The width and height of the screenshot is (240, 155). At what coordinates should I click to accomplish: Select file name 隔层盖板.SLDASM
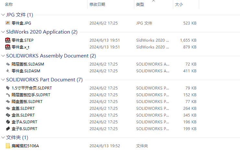click(x=28, y=64)
